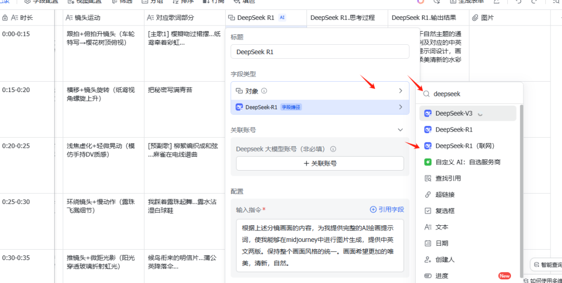Click the 字段类型 section label
The image size is (562, 283).
[x=244, y=74]
